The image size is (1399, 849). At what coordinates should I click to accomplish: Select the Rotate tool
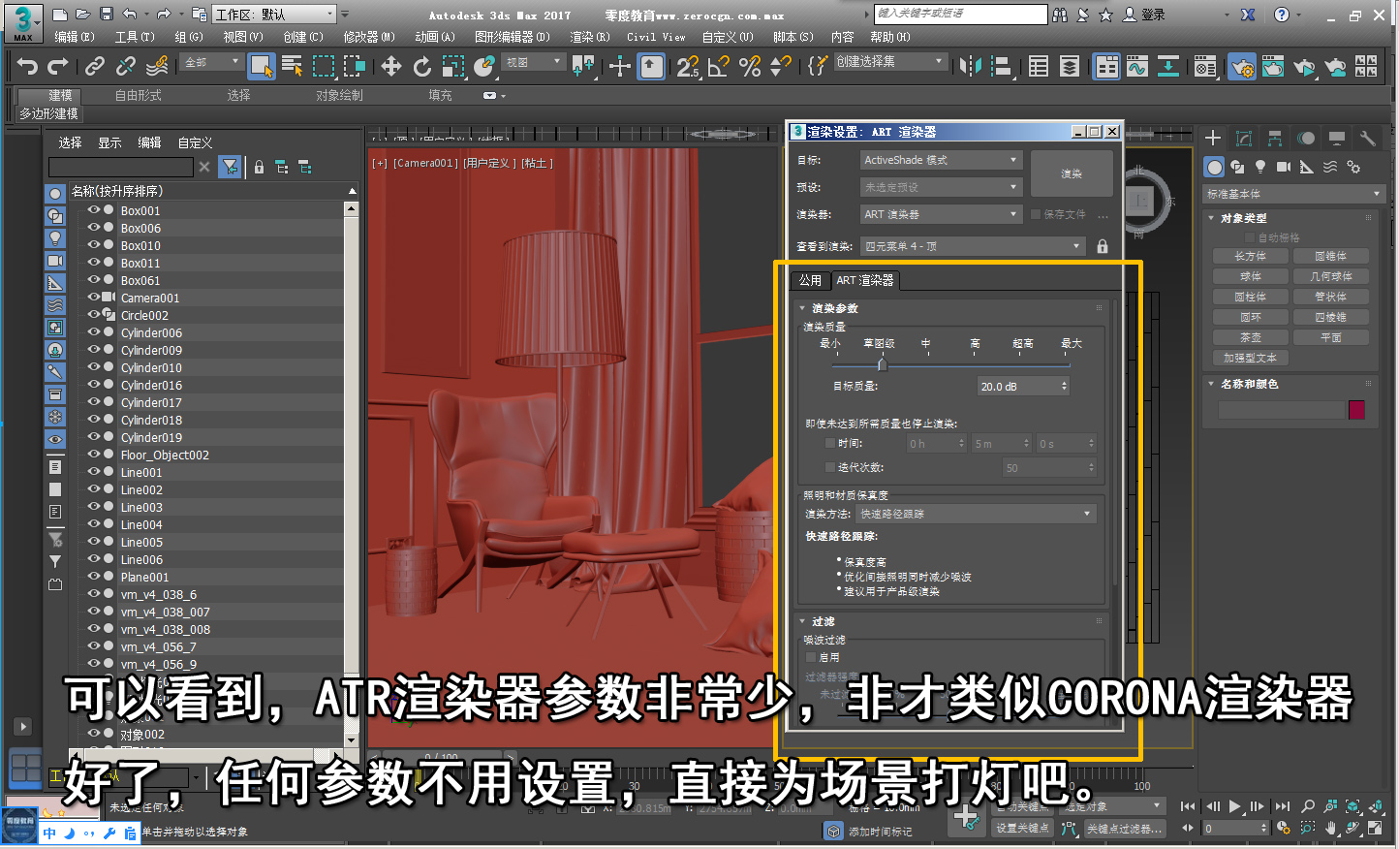click(421, 66)
